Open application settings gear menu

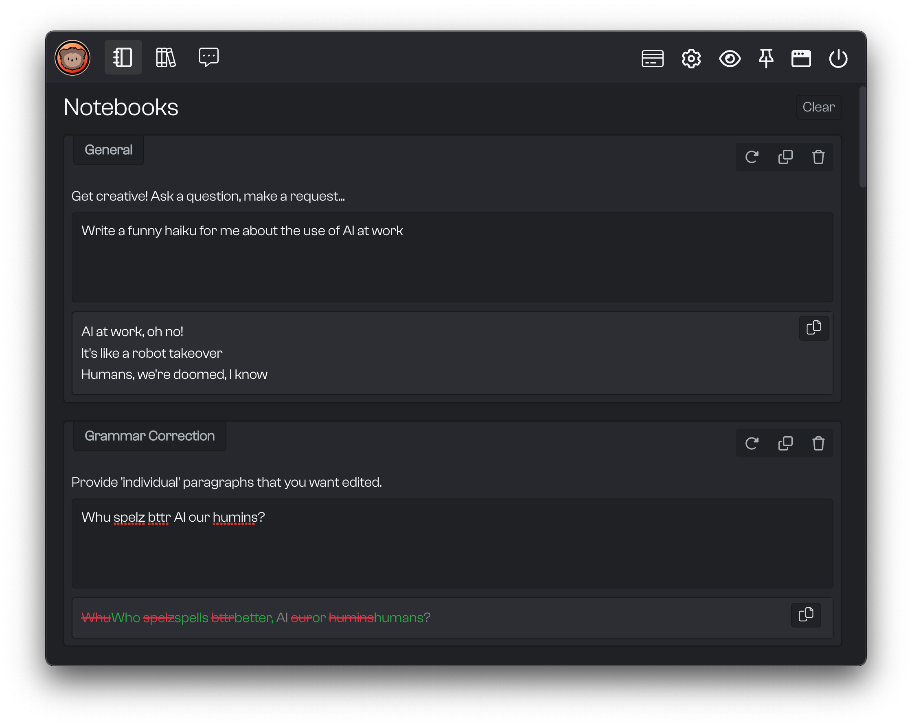coord(691,58)
